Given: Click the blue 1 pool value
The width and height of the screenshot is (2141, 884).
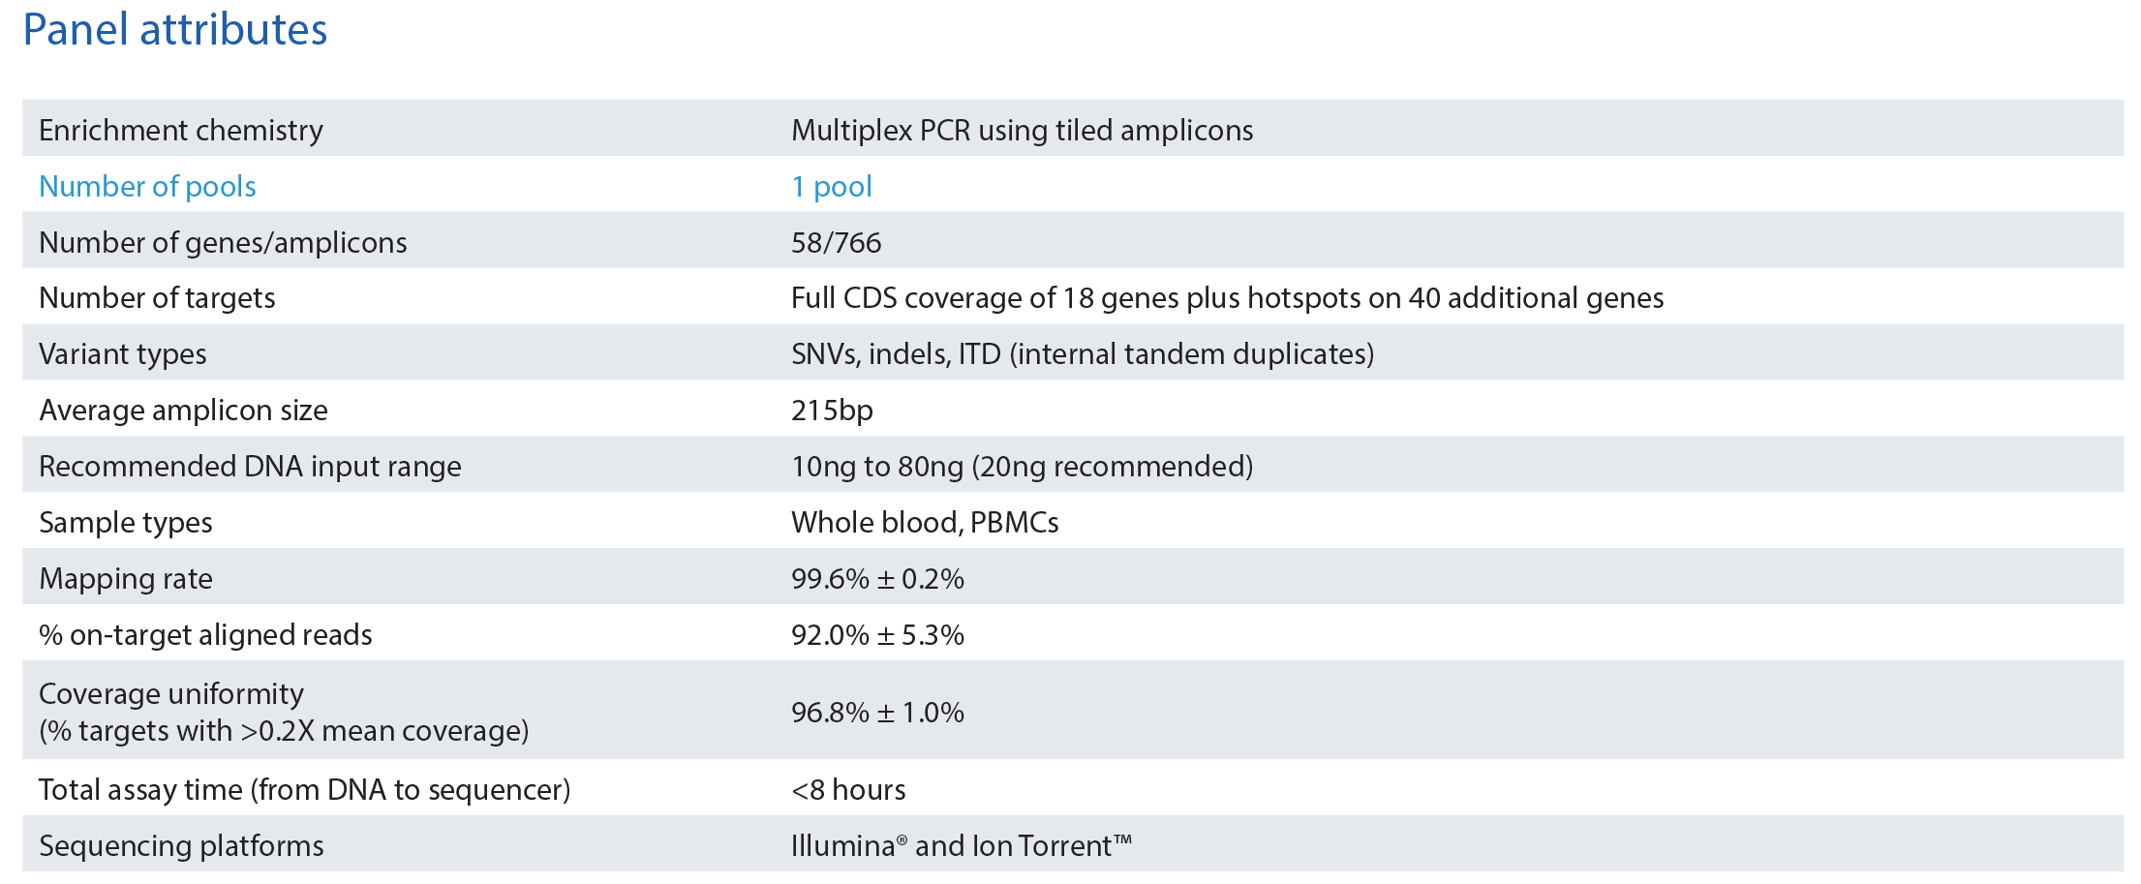Looking at the screenshot, I should (831, 186).
